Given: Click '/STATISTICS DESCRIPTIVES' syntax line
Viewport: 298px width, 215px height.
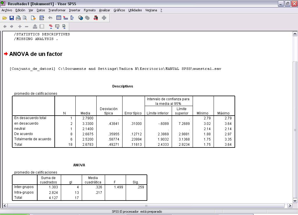Looking at the screenshot, I should [42, 34].
